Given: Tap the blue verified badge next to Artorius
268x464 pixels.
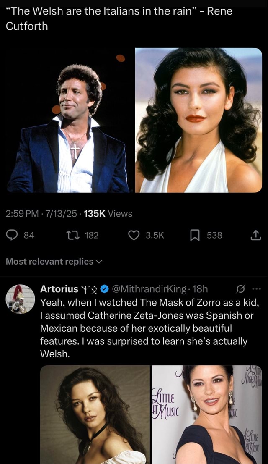Looking at the screenshot, I should tap(106, 289).
